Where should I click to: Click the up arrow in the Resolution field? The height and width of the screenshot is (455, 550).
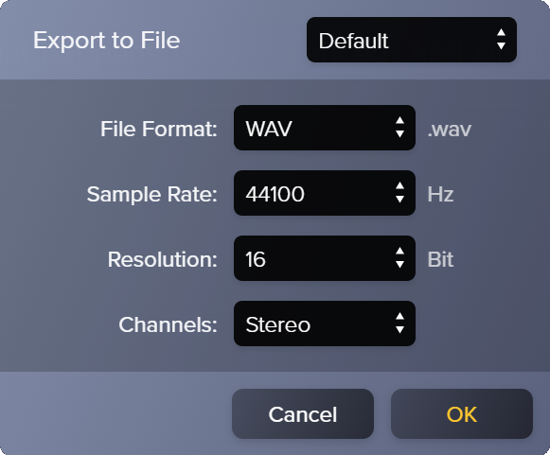pos(399,252)
